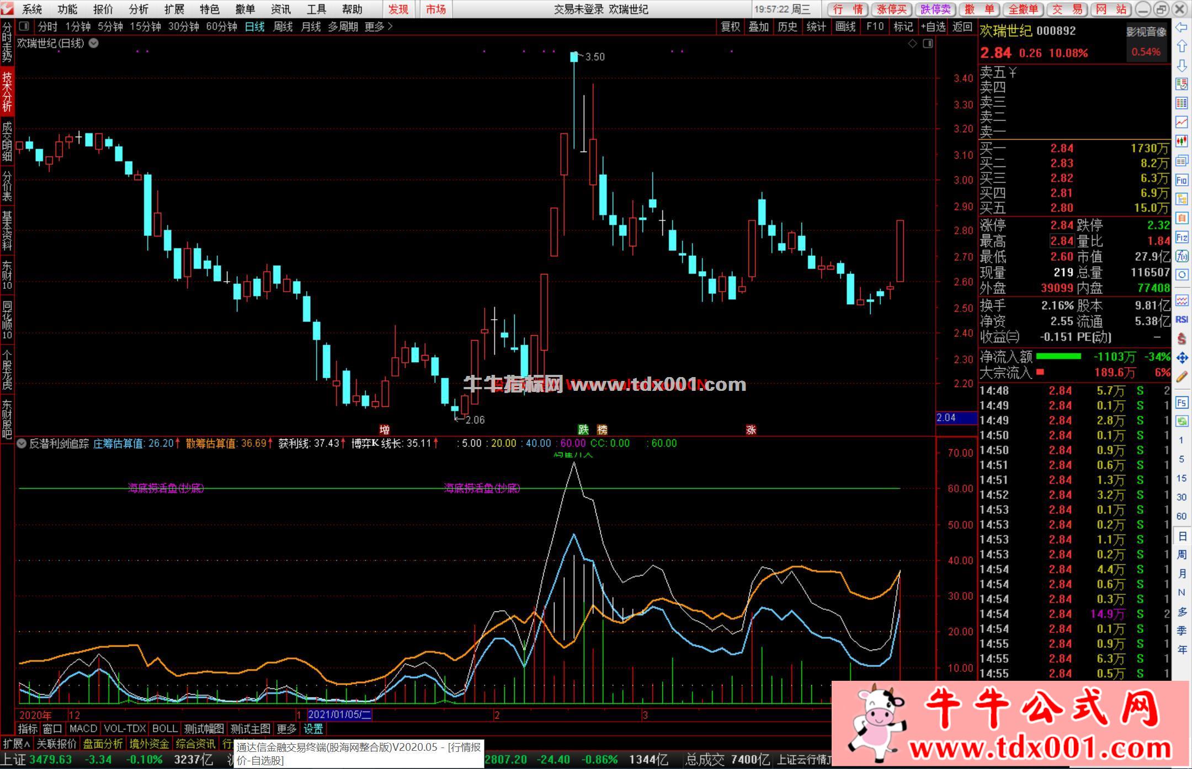Switch to the 5分钟 period tab

[110, 26]
